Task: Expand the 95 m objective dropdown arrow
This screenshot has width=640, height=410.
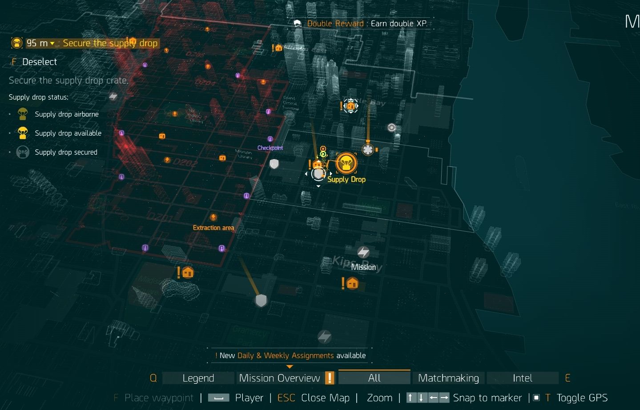Action: 52,44
